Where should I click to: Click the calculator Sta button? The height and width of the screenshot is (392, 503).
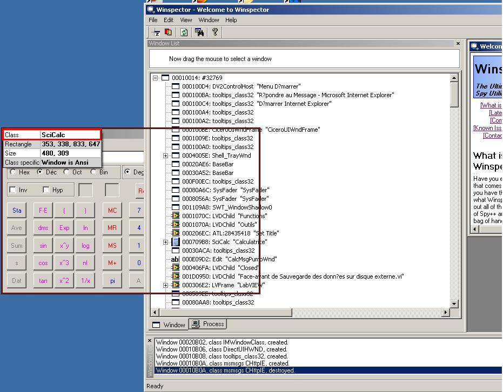17,211
